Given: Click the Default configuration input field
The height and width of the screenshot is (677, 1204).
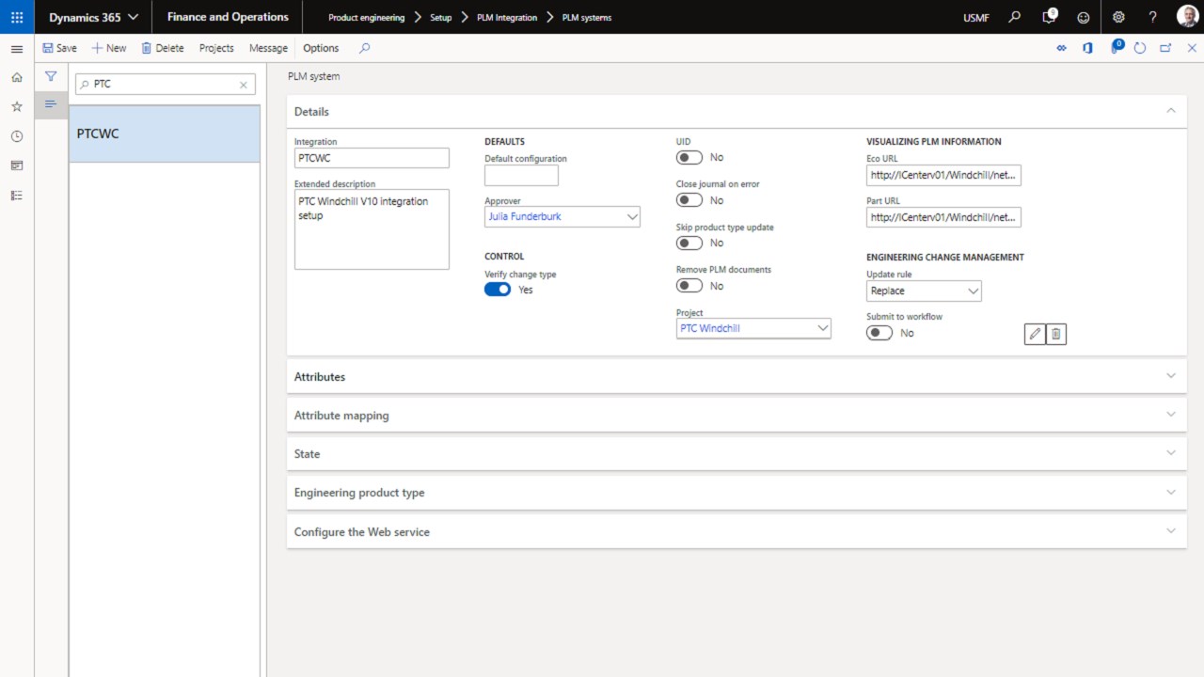Looking at the screenshot, I should 521,176.
